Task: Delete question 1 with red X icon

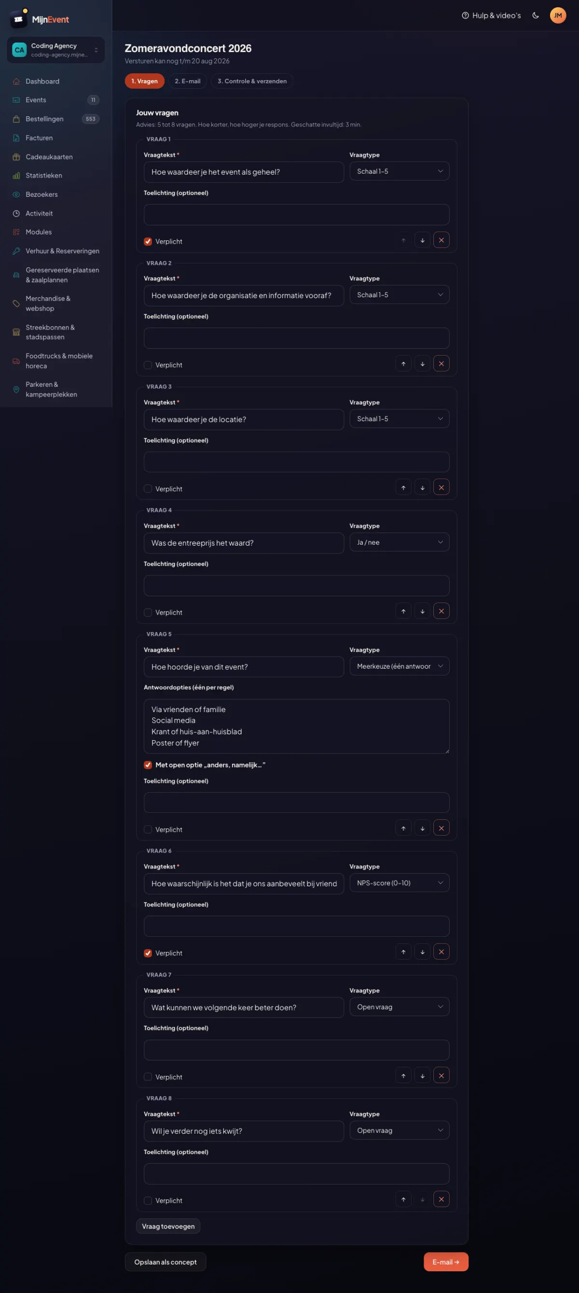Action: point(441,240)
